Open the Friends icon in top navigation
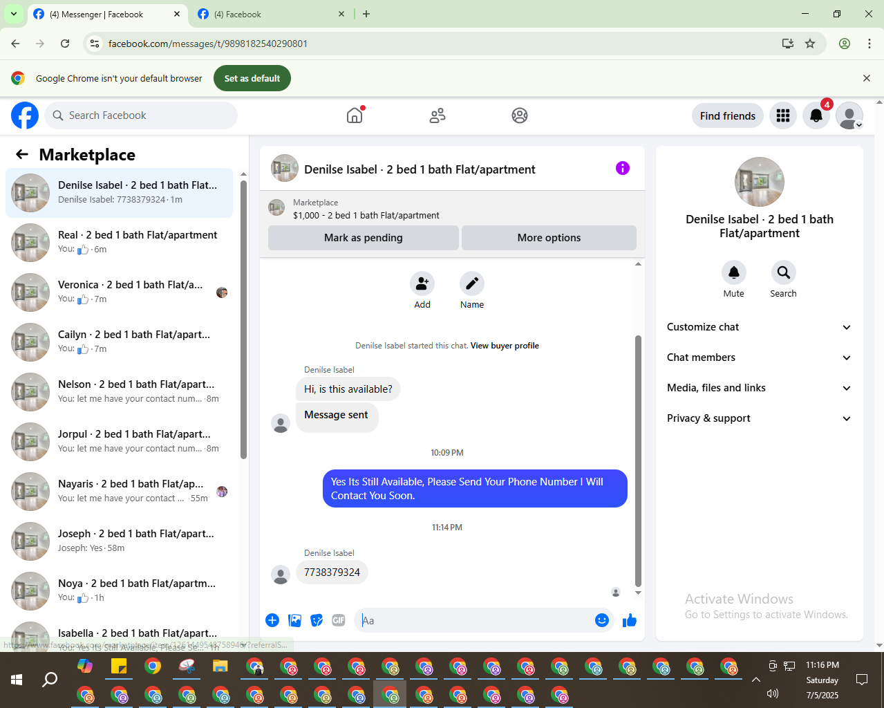Image resolution: width=884 pixels, height=708 pixels. click(x=438, y=115)
